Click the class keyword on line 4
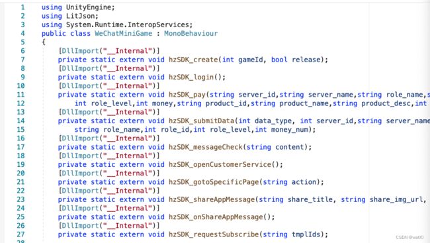This screenshot has width=430, height=243. 80,34
